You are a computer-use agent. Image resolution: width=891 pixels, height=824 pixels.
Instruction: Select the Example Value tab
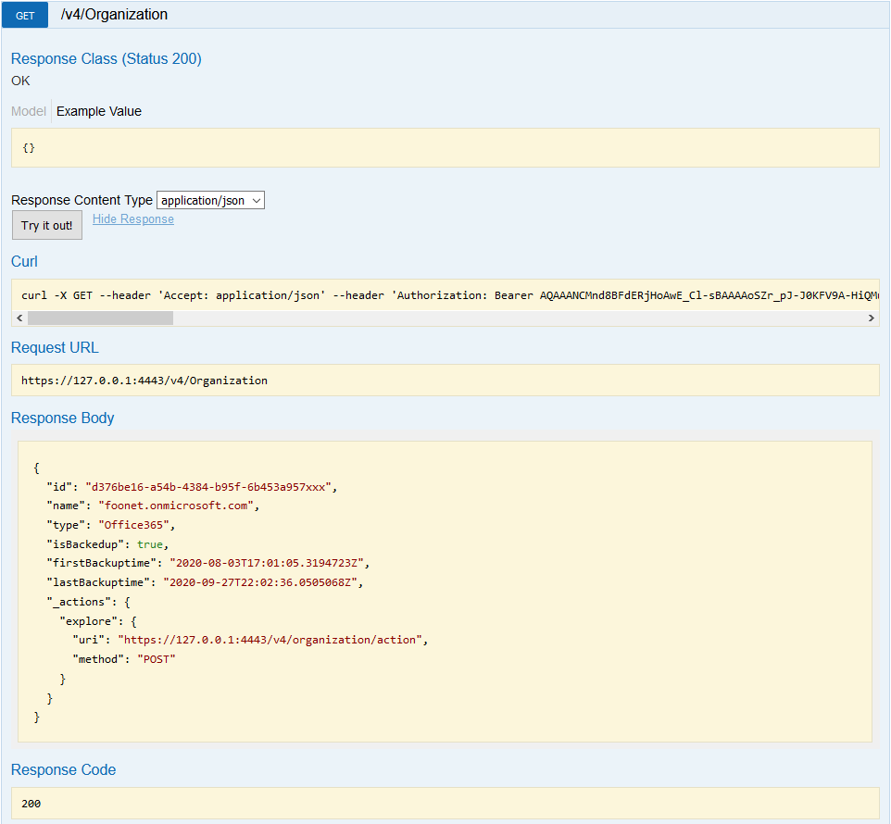pyautogui.click(x=99, y=111)
